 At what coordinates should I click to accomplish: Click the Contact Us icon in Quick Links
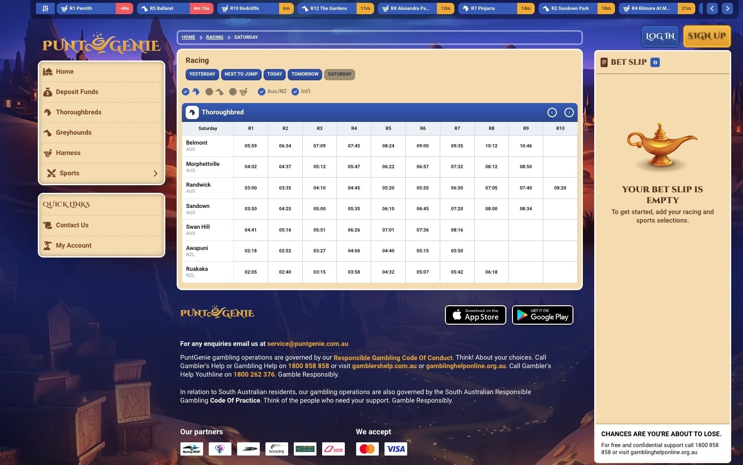(x=48, y=225)
